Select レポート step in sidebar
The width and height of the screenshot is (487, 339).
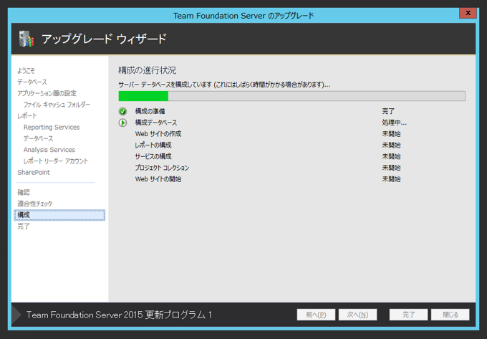coord(27,116)
